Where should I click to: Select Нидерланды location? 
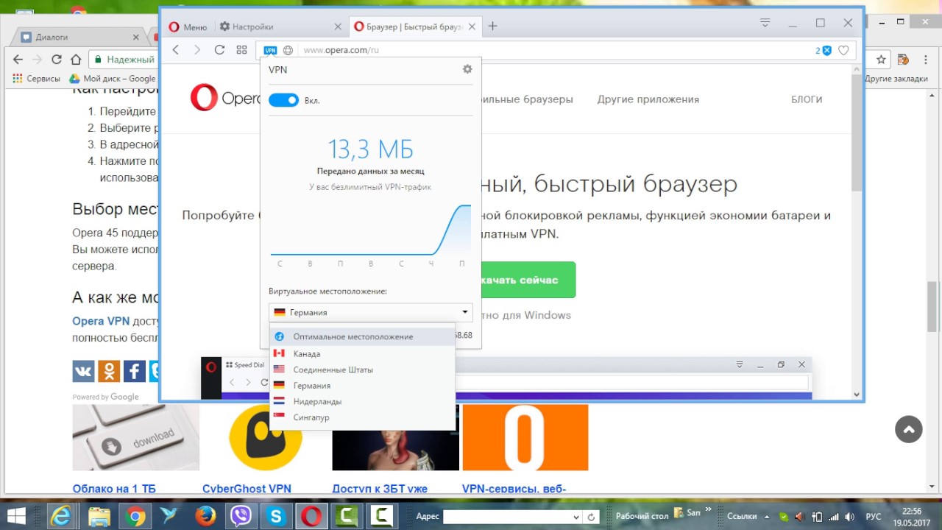tap(363, 401)
